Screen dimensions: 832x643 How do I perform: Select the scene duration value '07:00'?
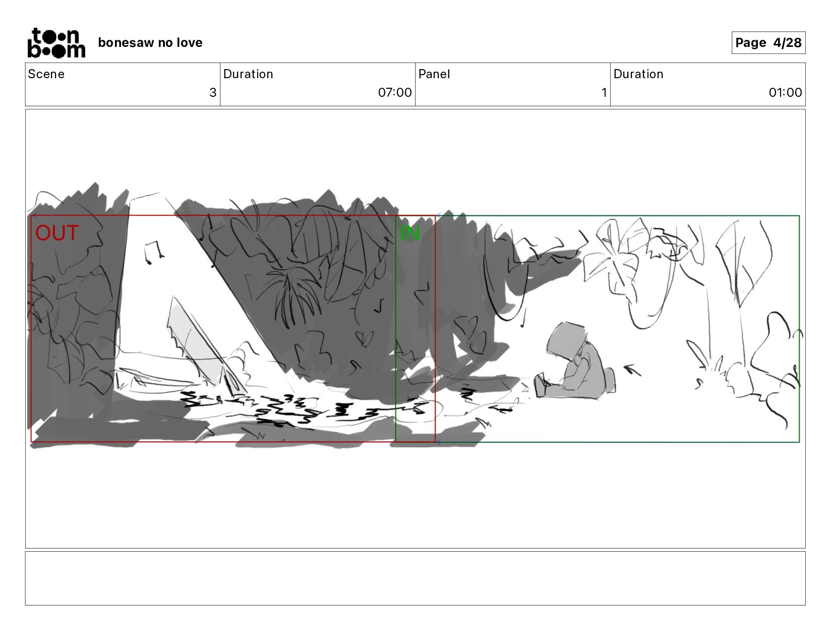(395, 93)
